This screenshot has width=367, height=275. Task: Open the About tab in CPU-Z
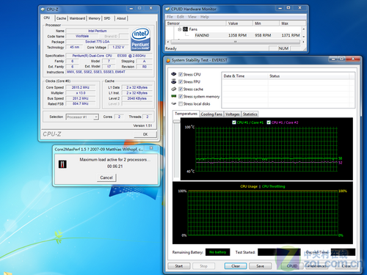point(121,18)
